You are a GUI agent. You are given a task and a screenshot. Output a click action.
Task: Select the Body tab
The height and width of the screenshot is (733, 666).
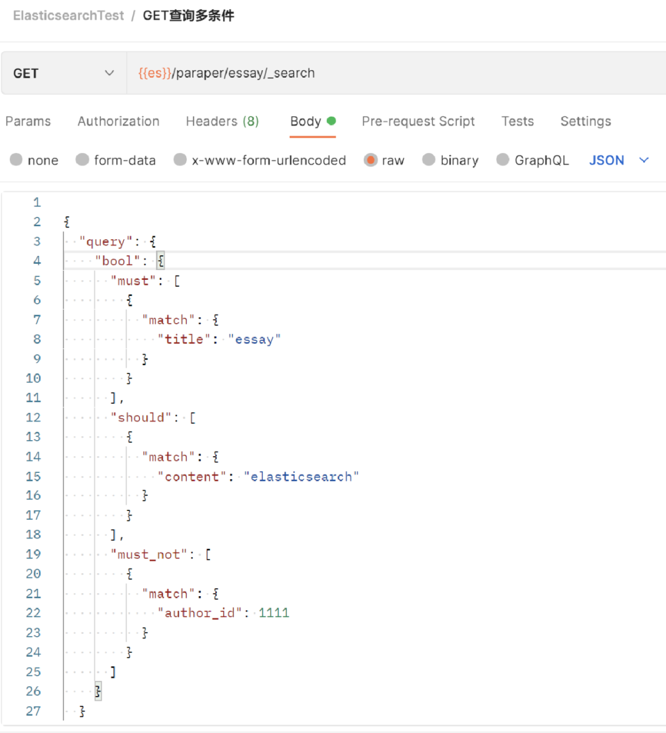click(313, 121)
